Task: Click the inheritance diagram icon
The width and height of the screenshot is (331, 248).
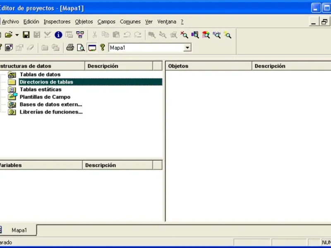Action: coord(80,35)
